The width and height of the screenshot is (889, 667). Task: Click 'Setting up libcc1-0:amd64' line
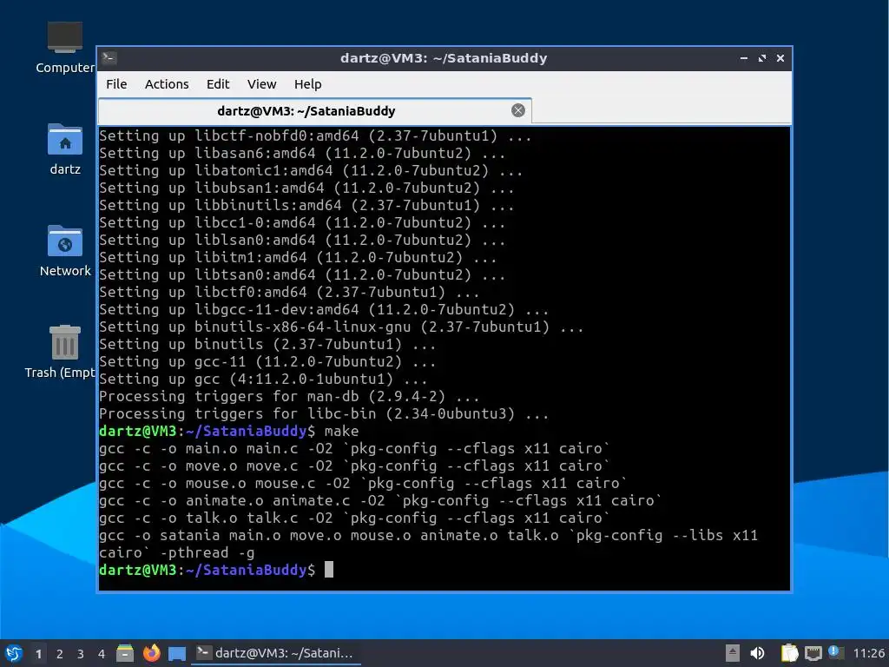click(302, 223)
